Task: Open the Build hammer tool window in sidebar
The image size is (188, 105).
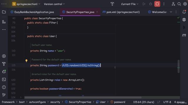Action: [4, 64]
